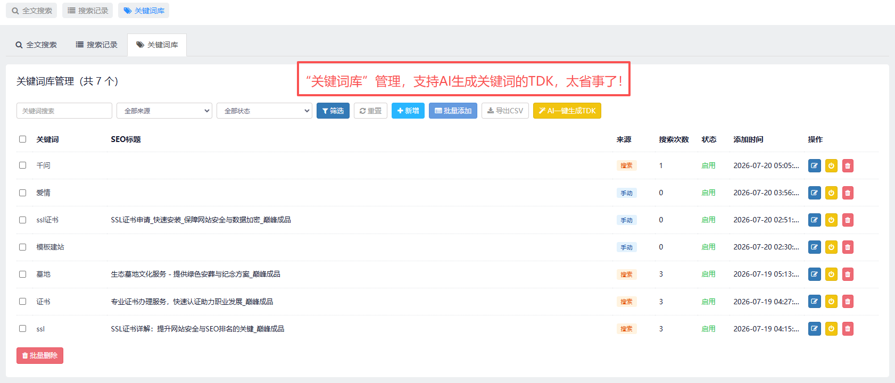The width and height of the screenshot is (895, 383).
Task: Edit the ssl keyword in the last row
Action: pyautogui.click(x=815, y=329)
